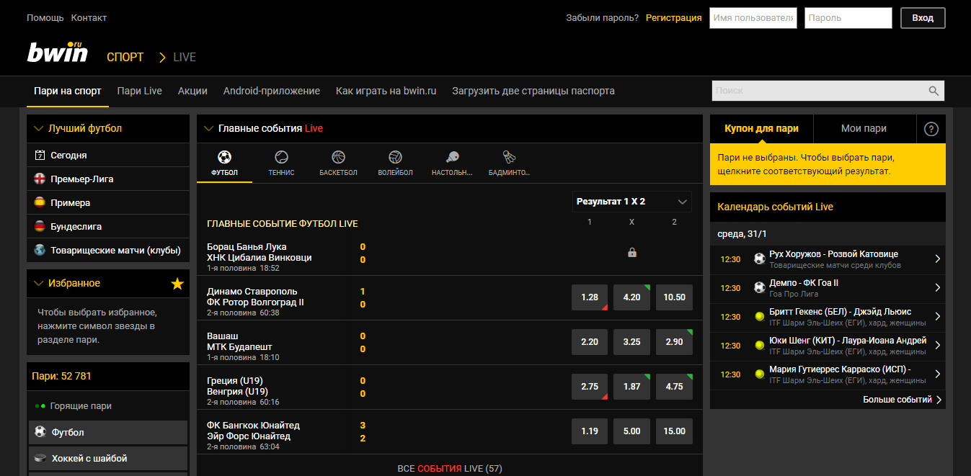The image size is (971, 476).
Task: Click England flag icon for Премьер-Лига
Action: click(40, 179)
